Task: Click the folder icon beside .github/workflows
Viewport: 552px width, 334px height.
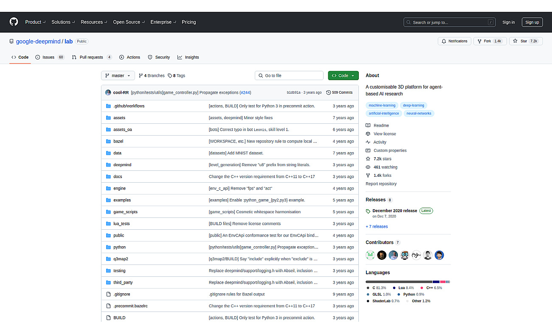Action: coord(109,106)
